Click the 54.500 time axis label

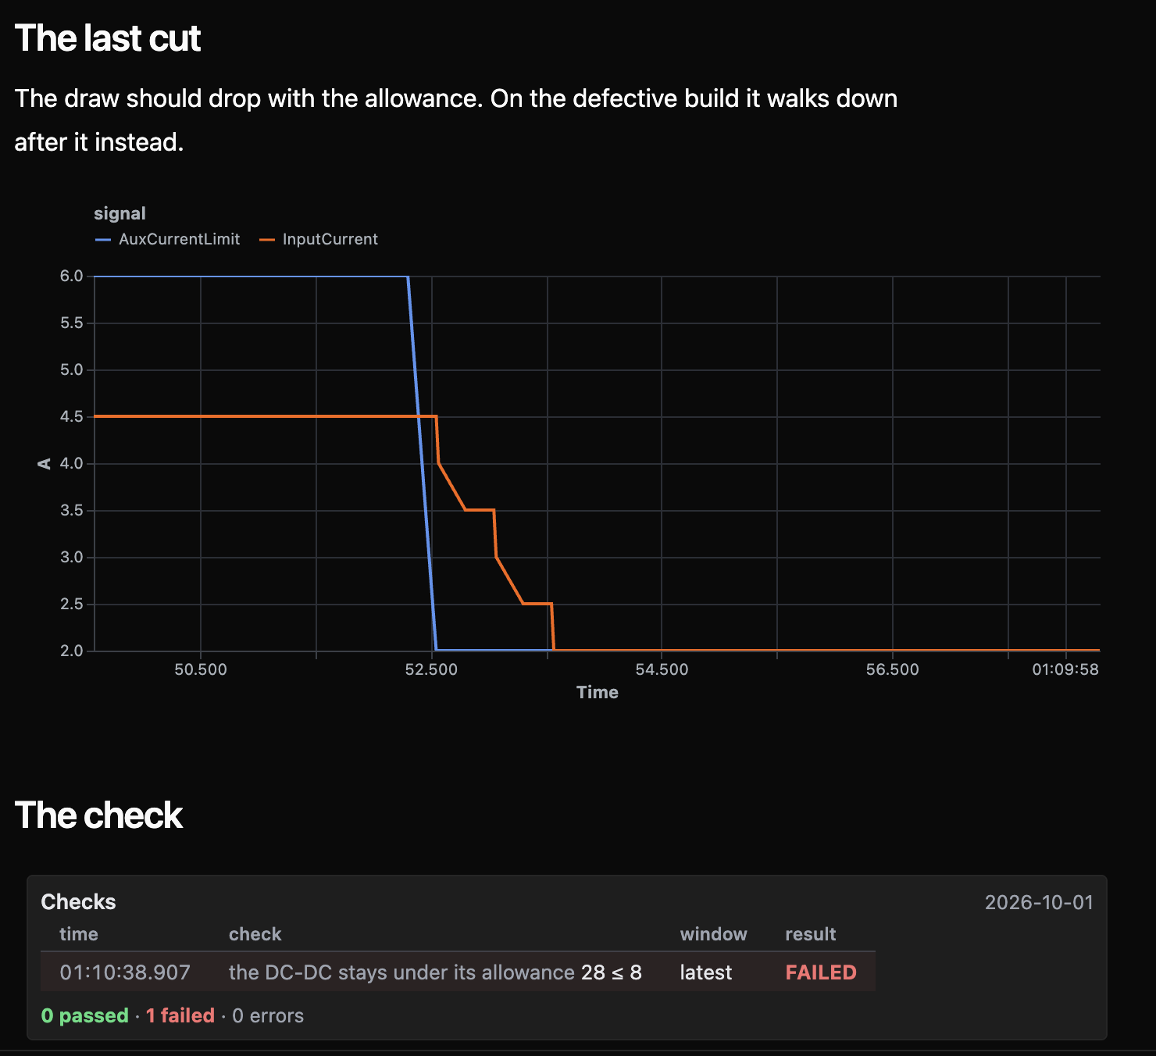click(x=662, y=669)
